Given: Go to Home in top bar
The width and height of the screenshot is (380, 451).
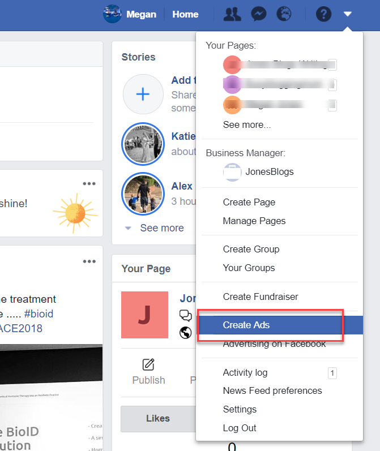Looking at the screenshot, I should click(185, 14).
